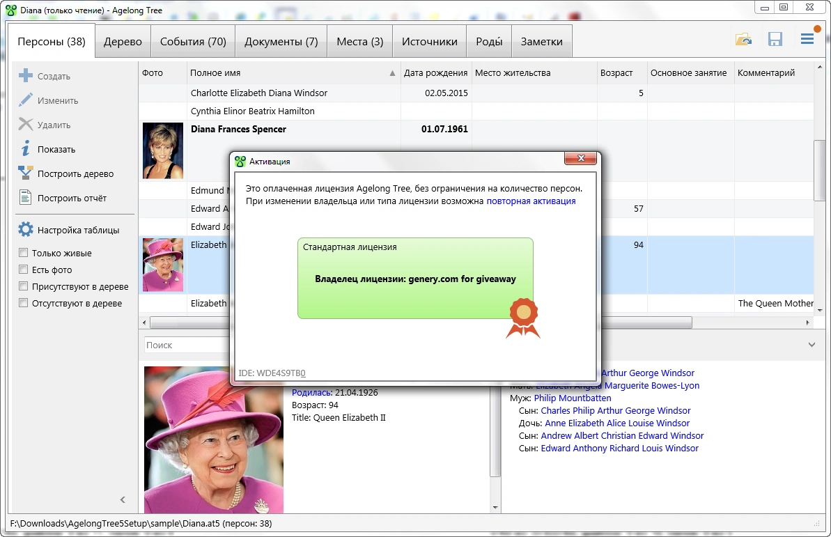831x537 pixels.
Task: Open the Заметки tab
Action: 542,41
